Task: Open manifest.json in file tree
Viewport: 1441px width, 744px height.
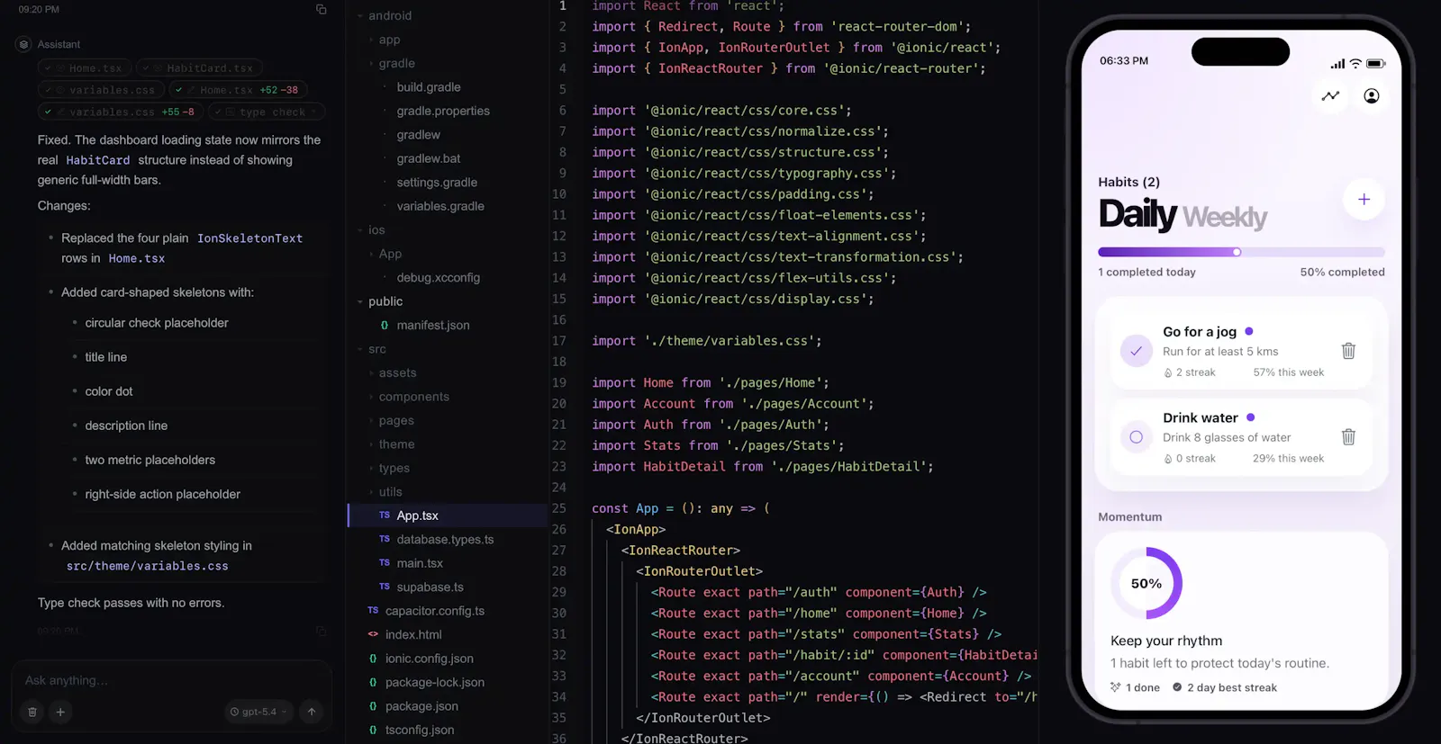Action: (433, 326)
